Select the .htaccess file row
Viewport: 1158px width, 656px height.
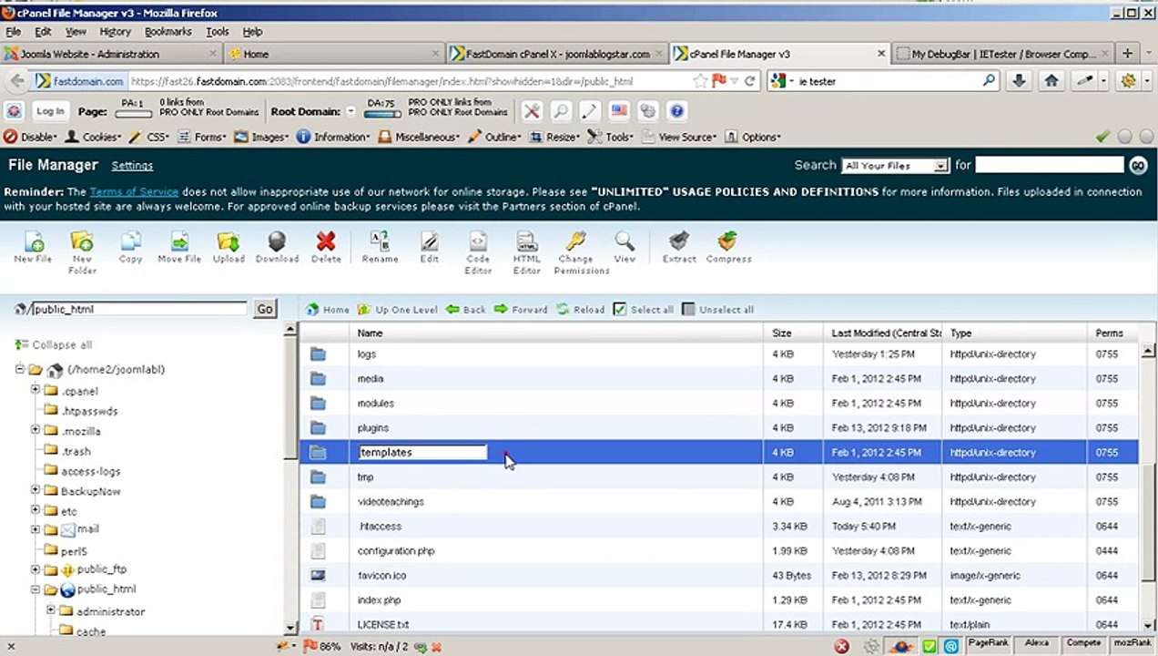click(x=719, y=527)
